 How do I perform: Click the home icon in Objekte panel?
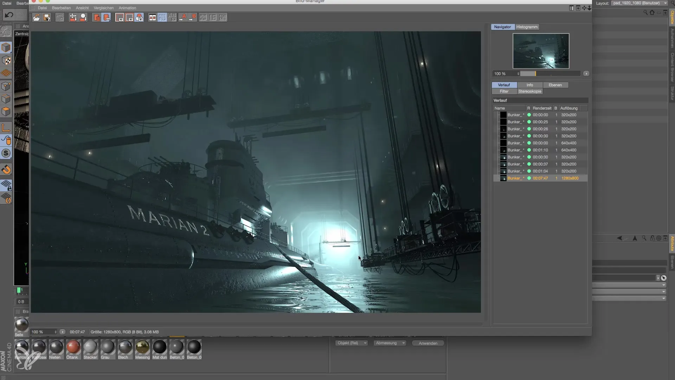tap(652, 12)
